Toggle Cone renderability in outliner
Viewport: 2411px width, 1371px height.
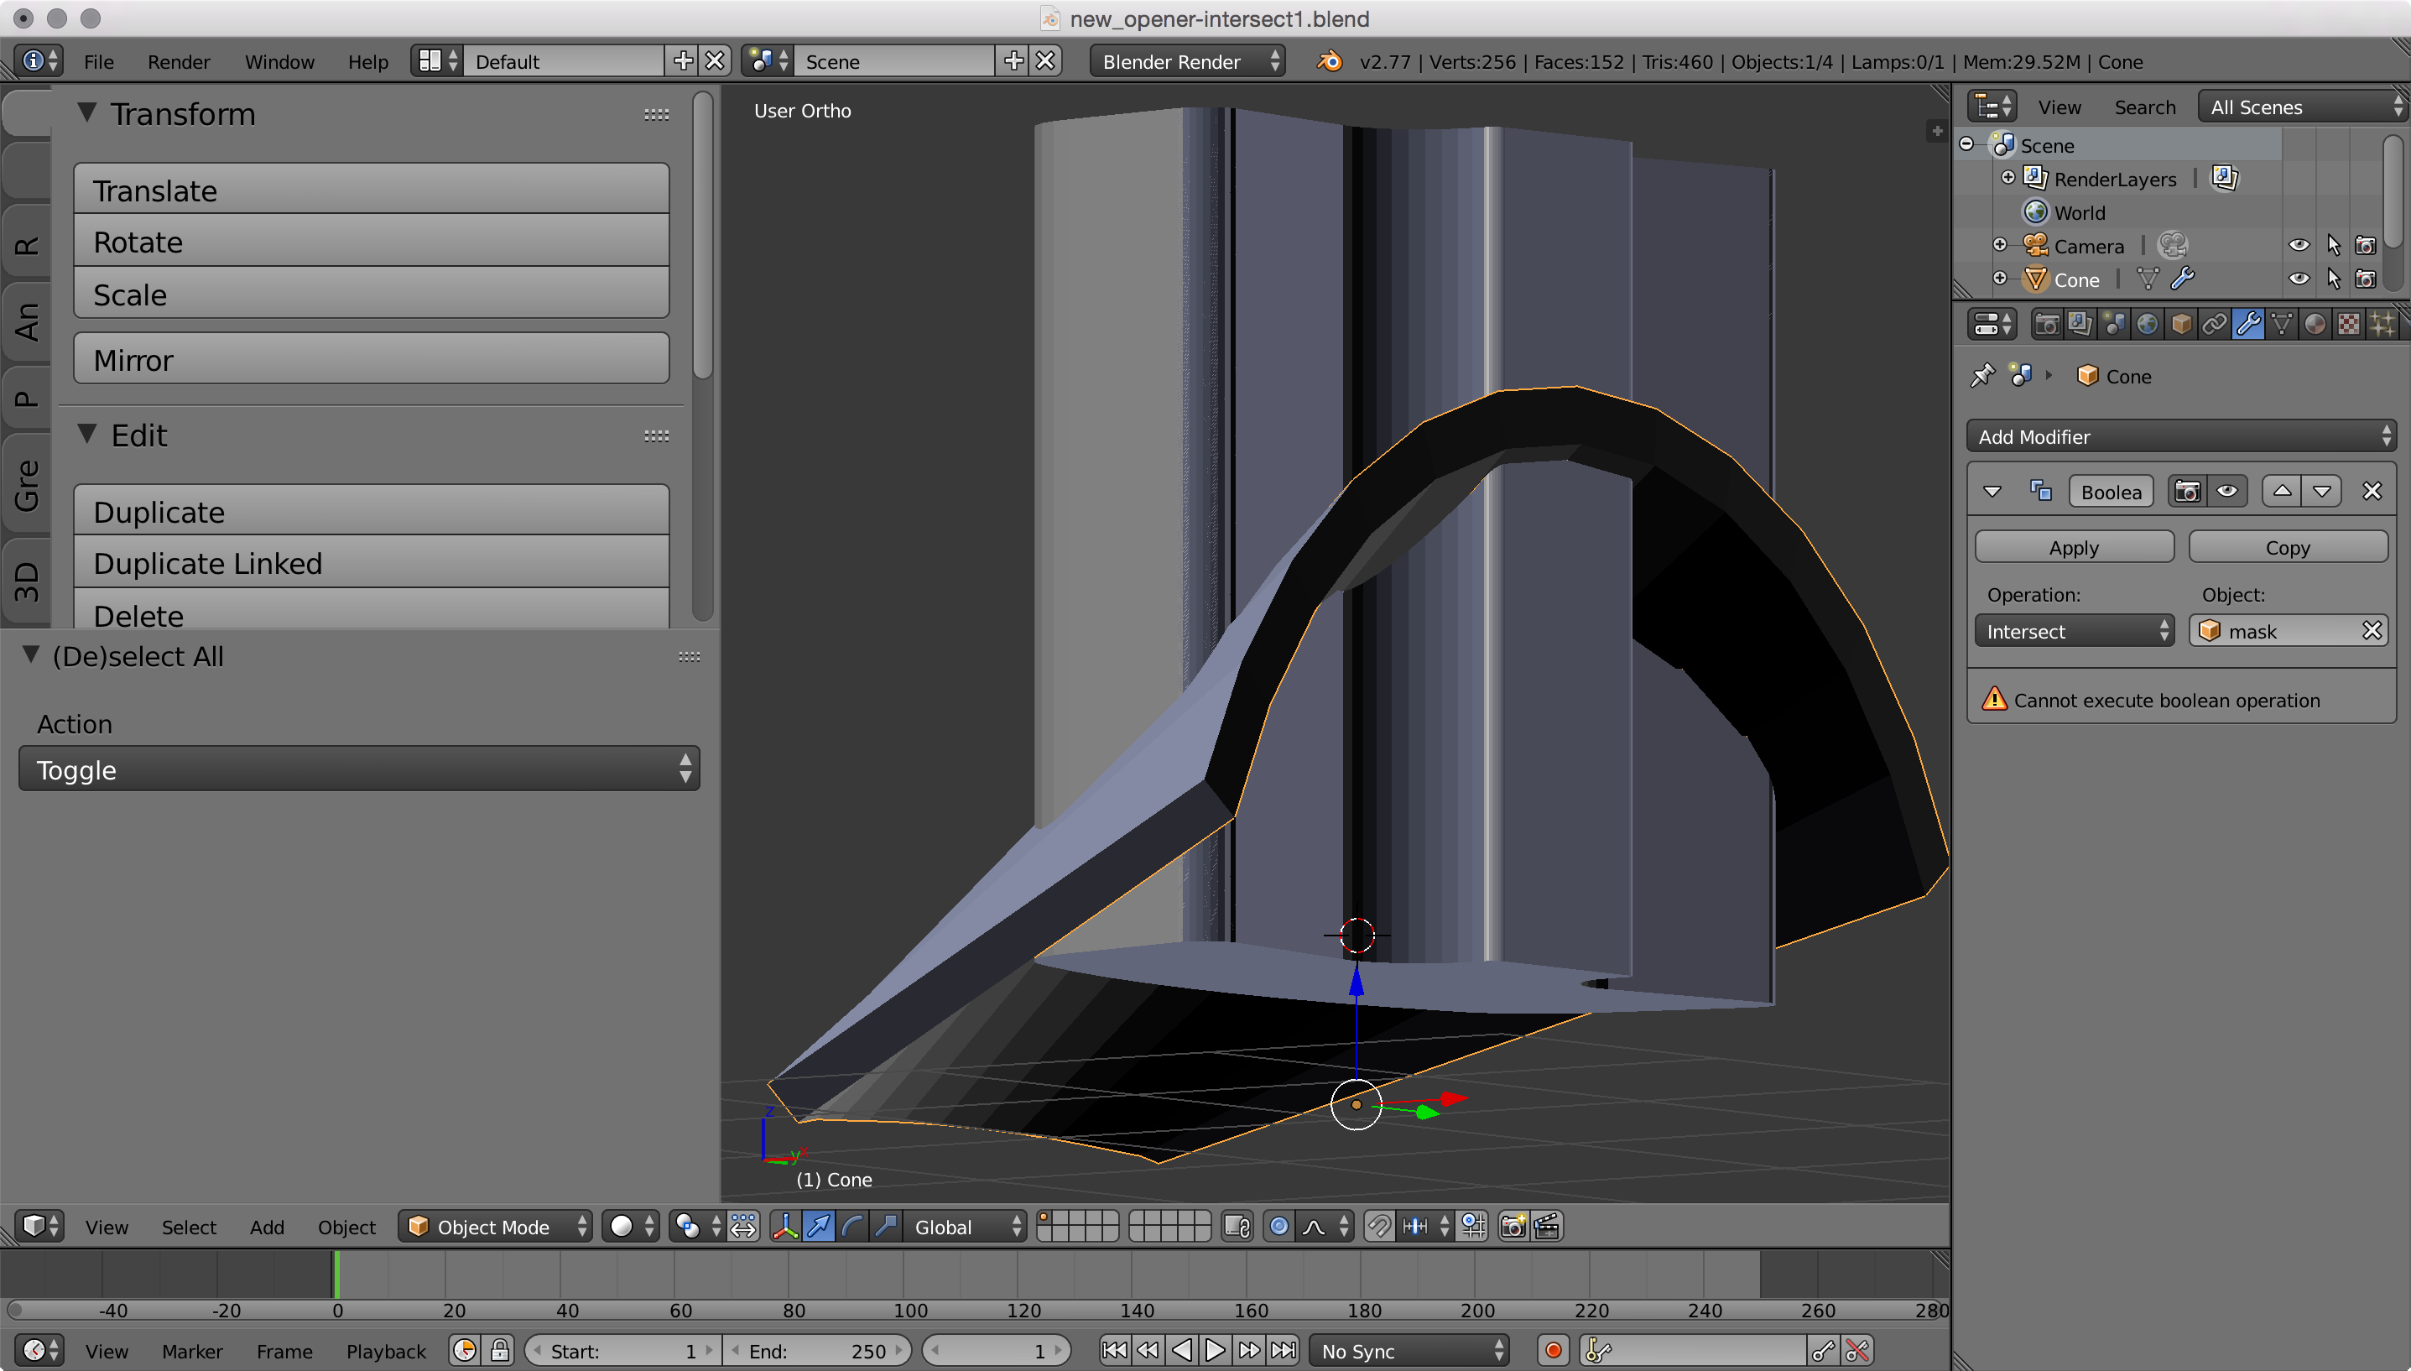point(2366,279)
